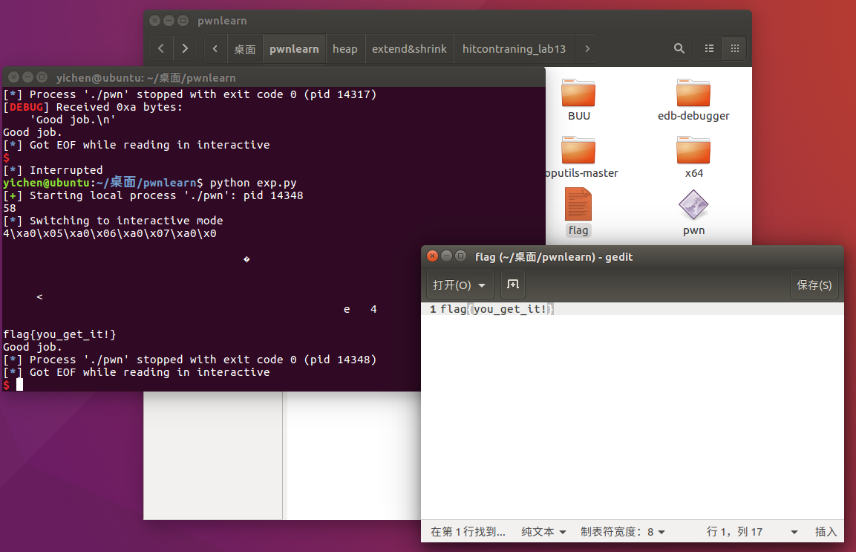Select the edb-debugger folder

693,100
